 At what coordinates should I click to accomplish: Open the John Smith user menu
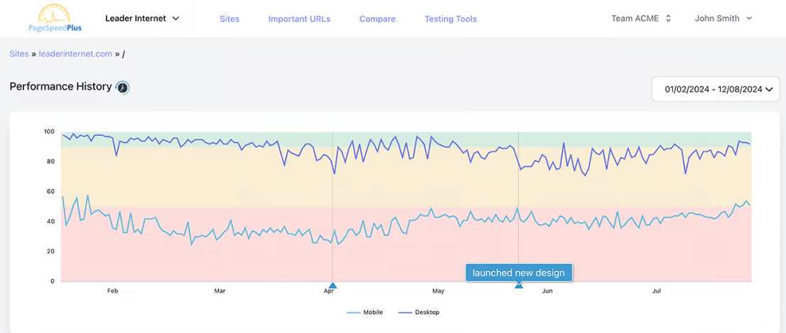[723, 18]
